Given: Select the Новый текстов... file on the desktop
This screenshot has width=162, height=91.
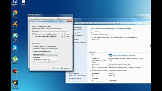Looking at the screenshot, I should click(23, 3).
